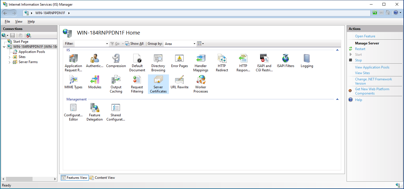Click the refresh page icon in address bar
The height and width of the screenshot is (189, 404).
point(375,13)
